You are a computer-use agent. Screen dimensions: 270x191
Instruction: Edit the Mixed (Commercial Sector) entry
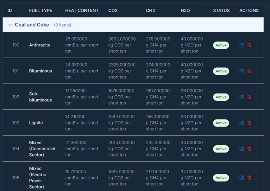point(242,149)
